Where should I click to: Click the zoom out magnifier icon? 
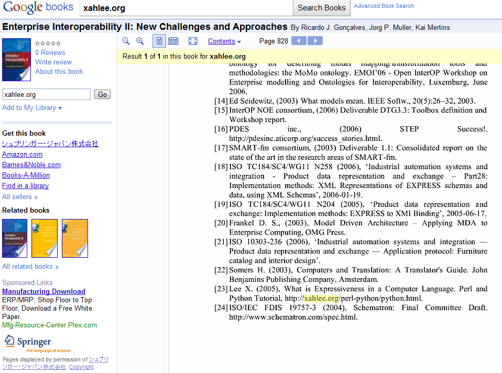[x=126, y=41]
